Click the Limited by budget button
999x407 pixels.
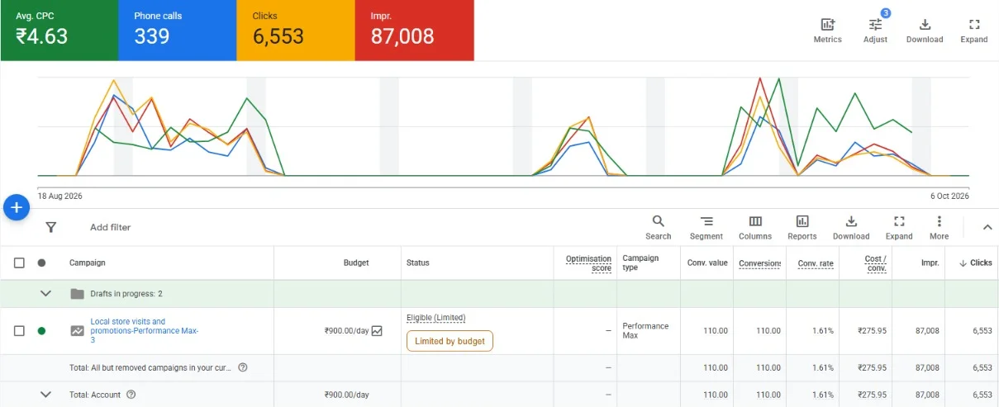[450, 341]
